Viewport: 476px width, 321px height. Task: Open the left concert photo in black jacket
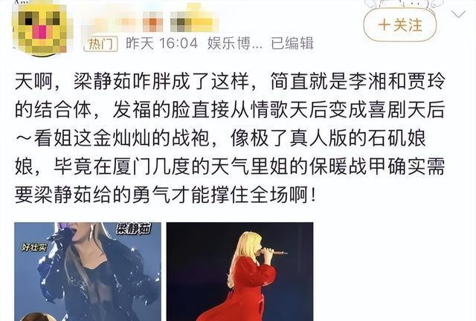point(88,271)
